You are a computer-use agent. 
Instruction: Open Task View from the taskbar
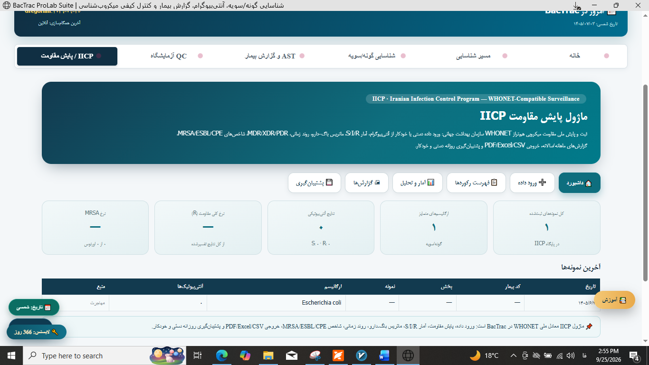198,355
